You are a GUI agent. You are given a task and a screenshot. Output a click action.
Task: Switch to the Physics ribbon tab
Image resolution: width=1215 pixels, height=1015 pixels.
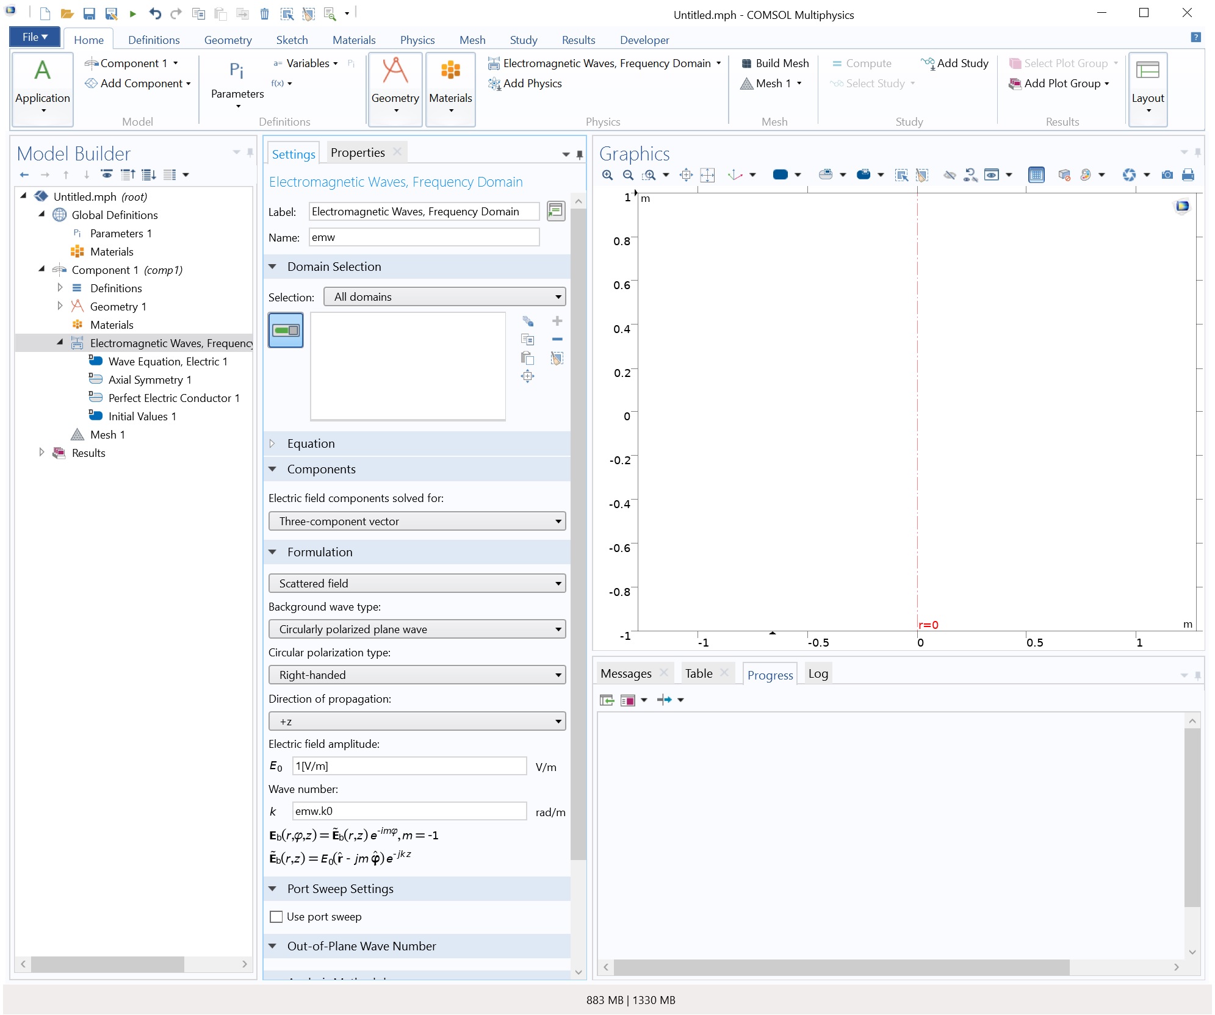point(417,40)
